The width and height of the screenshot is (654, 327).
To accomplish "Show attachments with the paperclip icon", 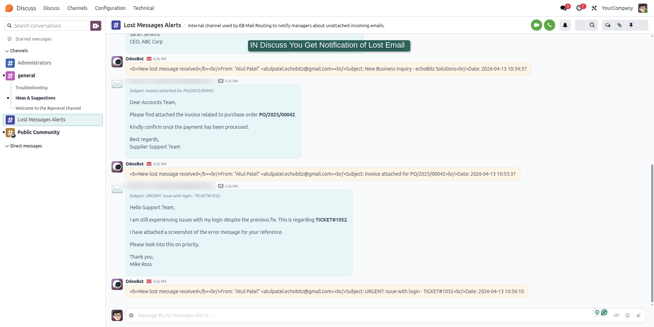I will coord(619,25).
